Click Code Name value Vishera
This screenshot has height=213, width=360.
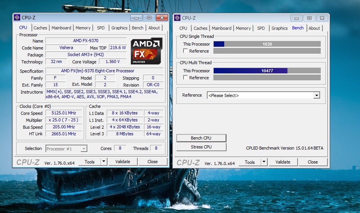pyautogui.click(x=66, y=48)
